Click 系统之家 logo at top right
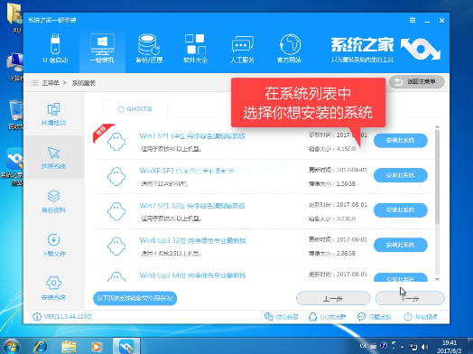The image size is (473, 354). pos(386,50)
